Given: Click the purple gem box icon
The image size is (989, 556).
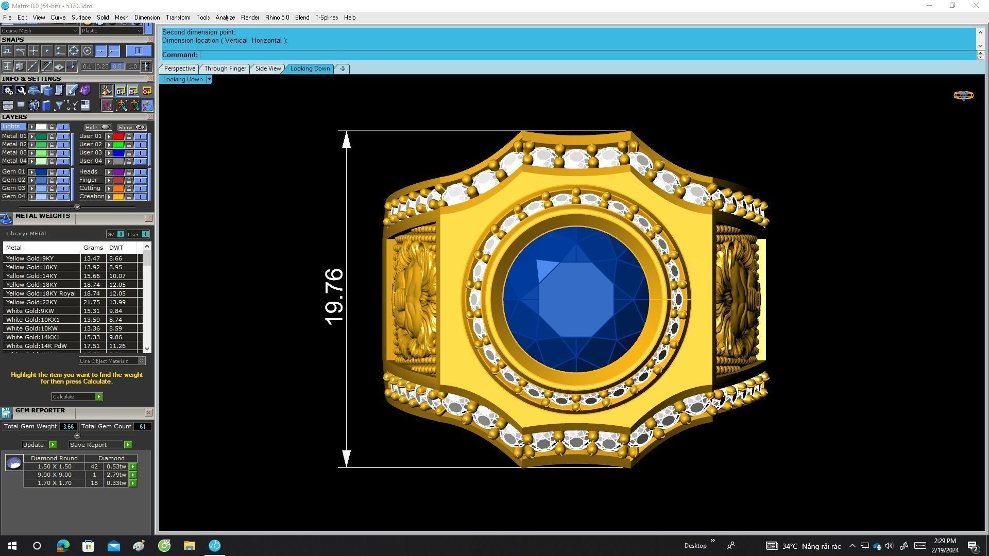Looking at the screenshot, I should pyautogui.click(x=85, y=91).
